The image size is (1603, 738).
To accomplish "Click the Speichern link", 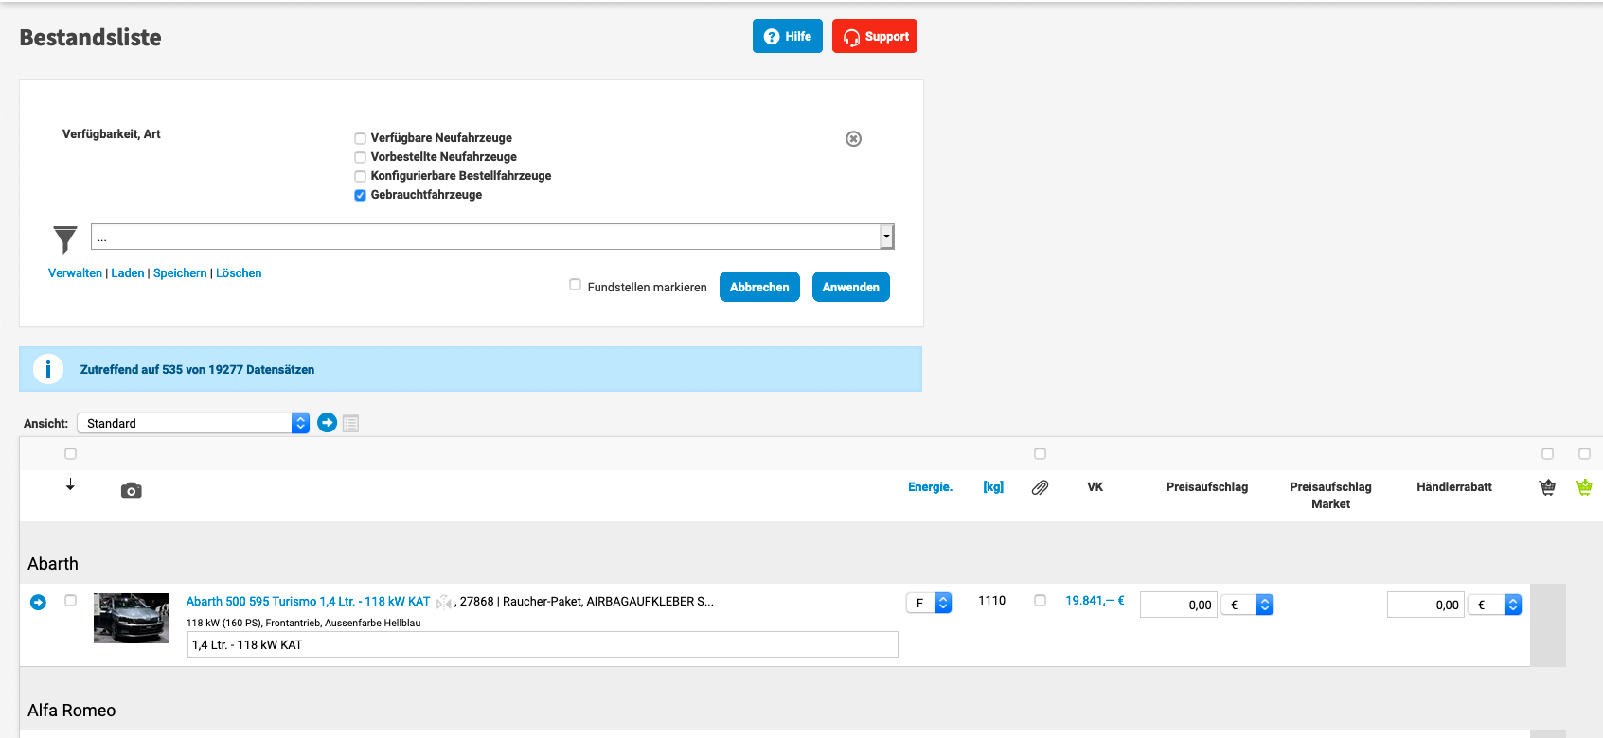I will (x=180, y=273).
